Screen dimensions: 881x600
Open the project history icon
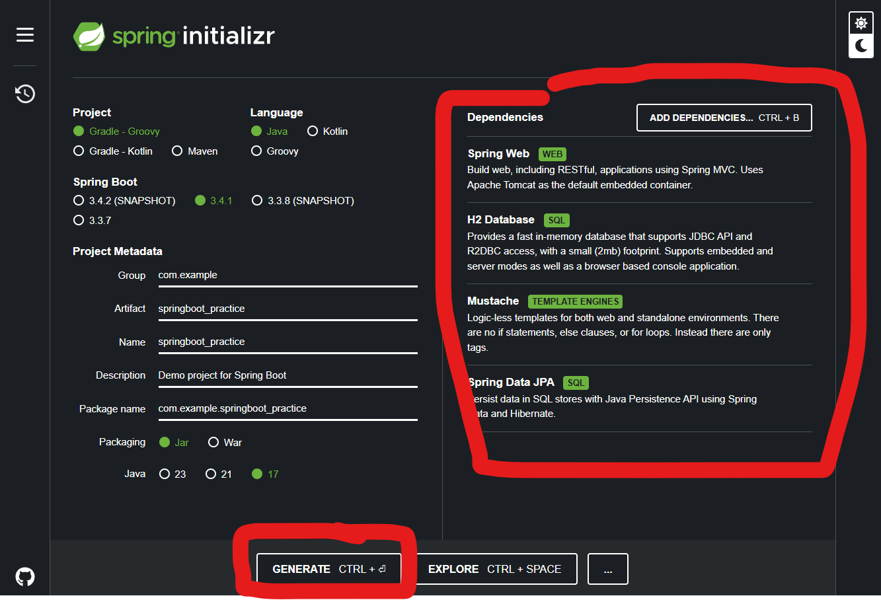pos(25,93)
